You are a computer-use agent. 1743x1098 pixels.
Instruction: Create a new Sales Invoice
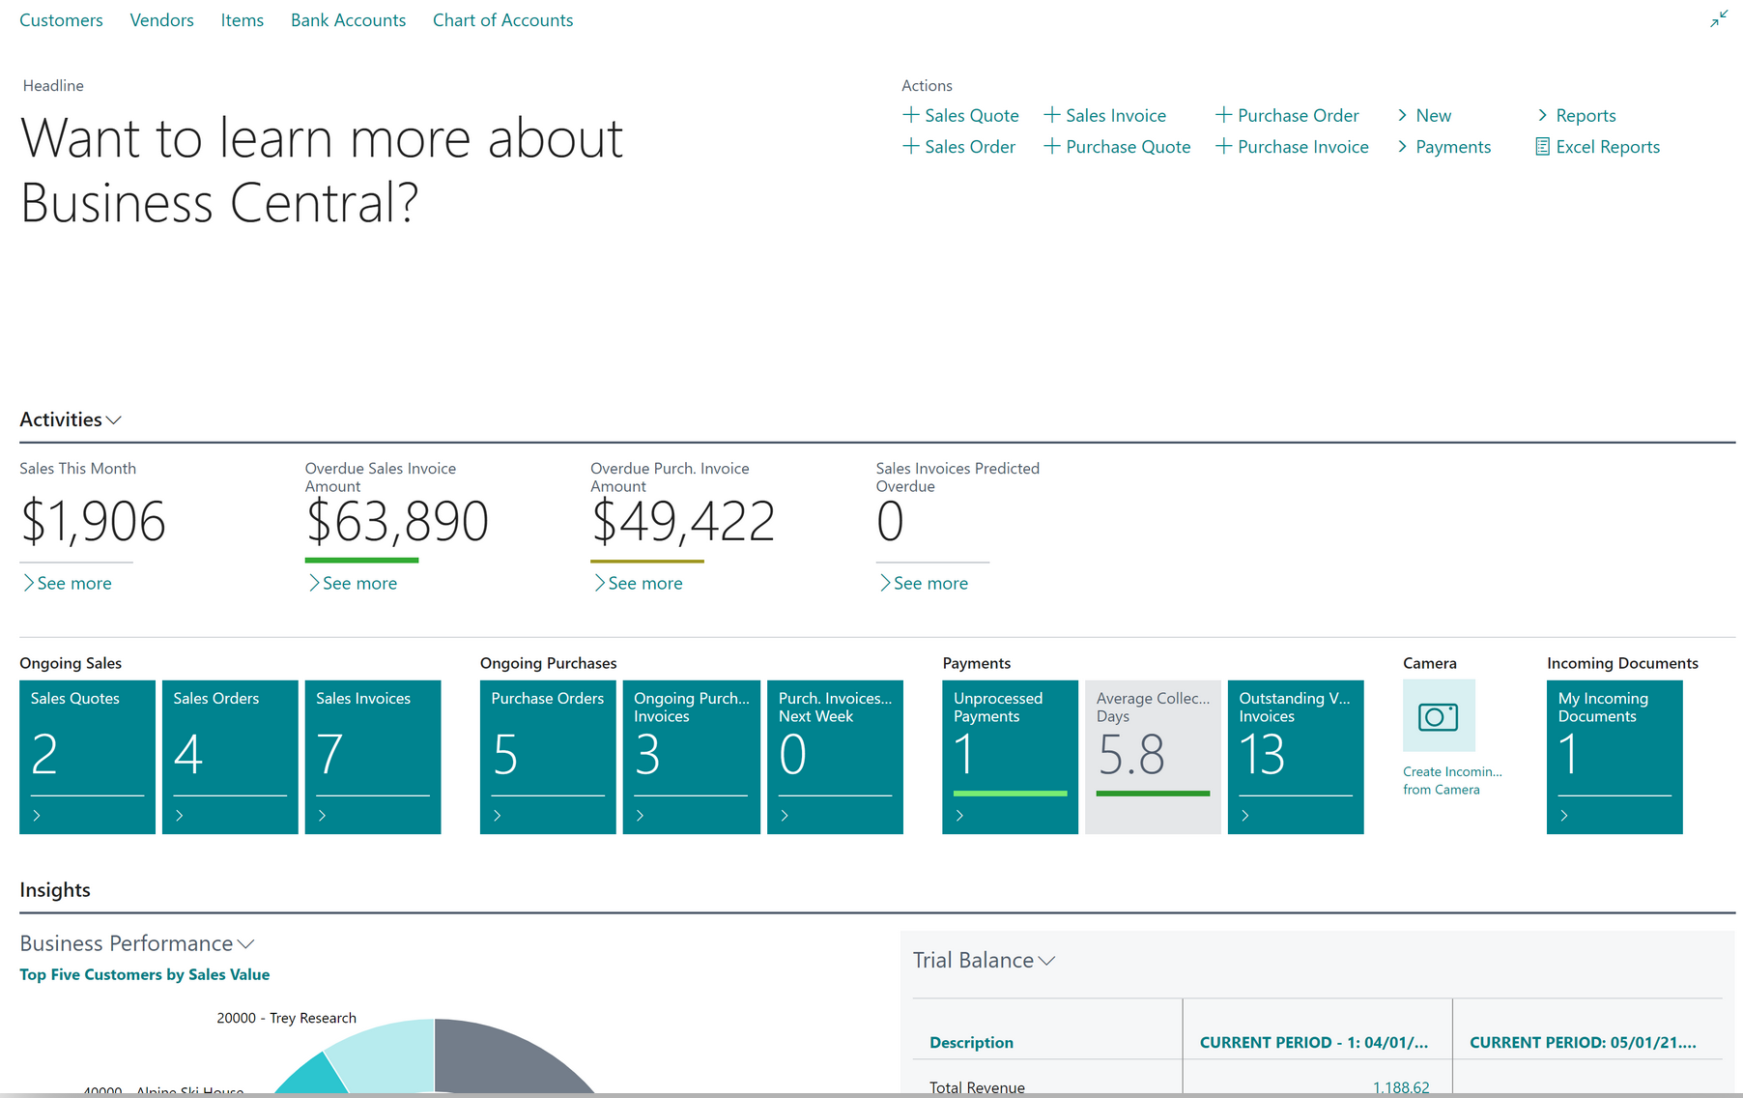click(1105, 115)
